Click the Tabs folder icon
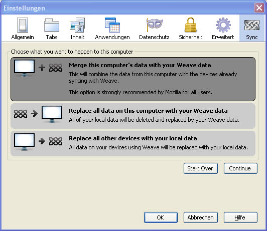Viewport: 267px width, 231px height. pyautogui.click(x=52, y=25)
